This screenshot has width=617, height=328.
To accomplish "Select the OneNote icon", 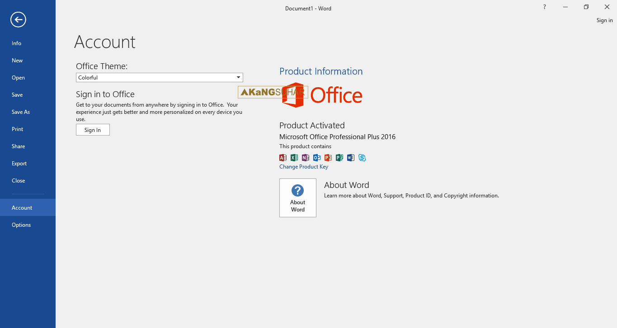I will tap(305, 158).
